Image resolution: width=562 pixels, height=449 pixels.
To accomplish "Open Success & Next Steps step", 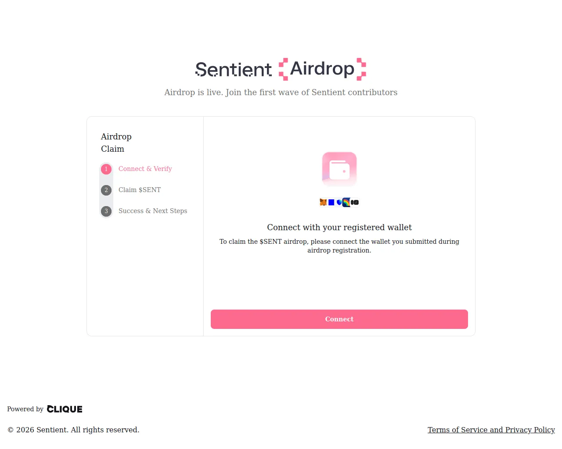I will (x=153, y=211).
